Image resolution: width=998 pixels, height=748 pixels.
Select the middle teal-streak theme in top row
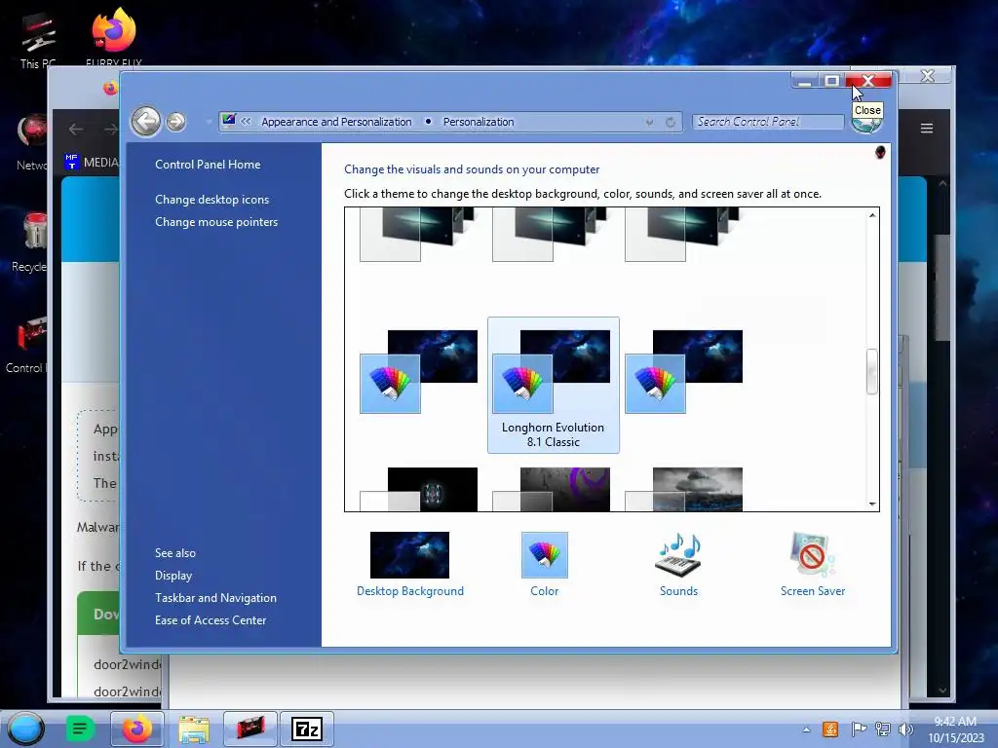click(552, 235)
